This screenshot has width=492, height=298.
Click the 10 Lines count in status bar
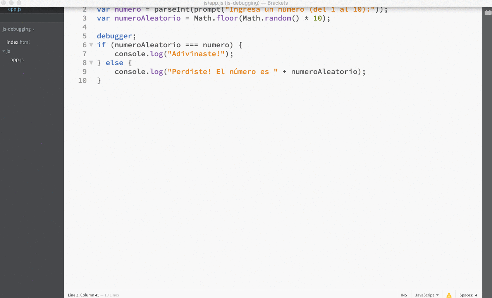pos(112,295)
